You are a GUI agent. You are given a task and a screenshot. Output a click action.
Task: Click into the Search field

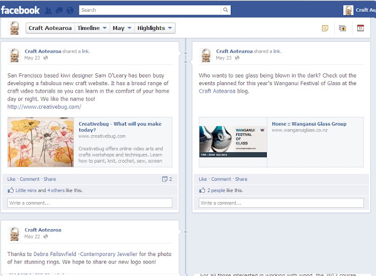[x=150, y=10]
